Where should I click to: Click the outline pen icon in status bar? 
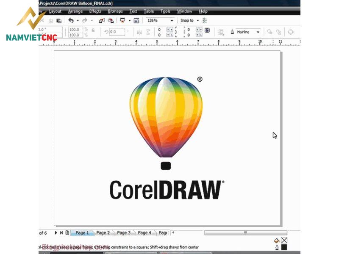click(277, 247)
